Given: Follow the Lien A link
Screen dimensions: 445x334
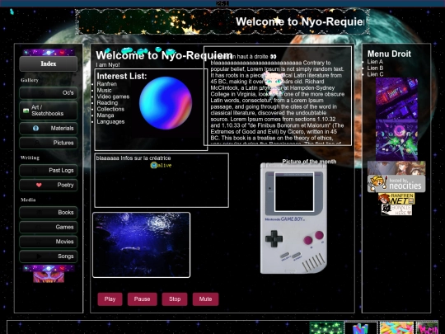Looking at the screenshot, I should point(375,62).
